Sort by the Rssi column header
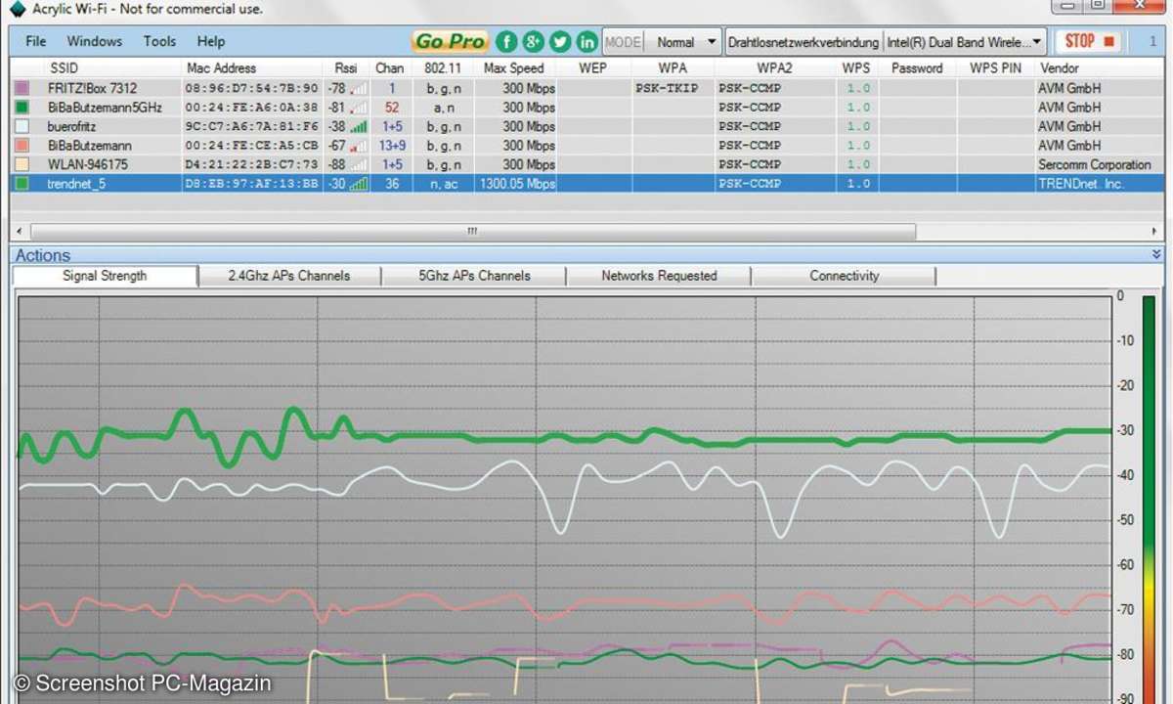Screen dimensions: 1173x704 [346, 68]
